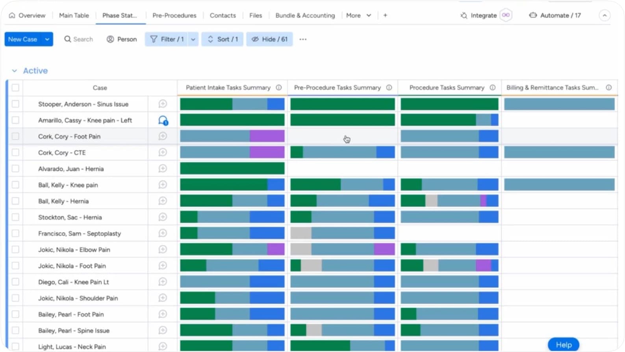Open conversation for Ball, Kelly - Knee pain

pyautogui.click(x=163, y=184)
